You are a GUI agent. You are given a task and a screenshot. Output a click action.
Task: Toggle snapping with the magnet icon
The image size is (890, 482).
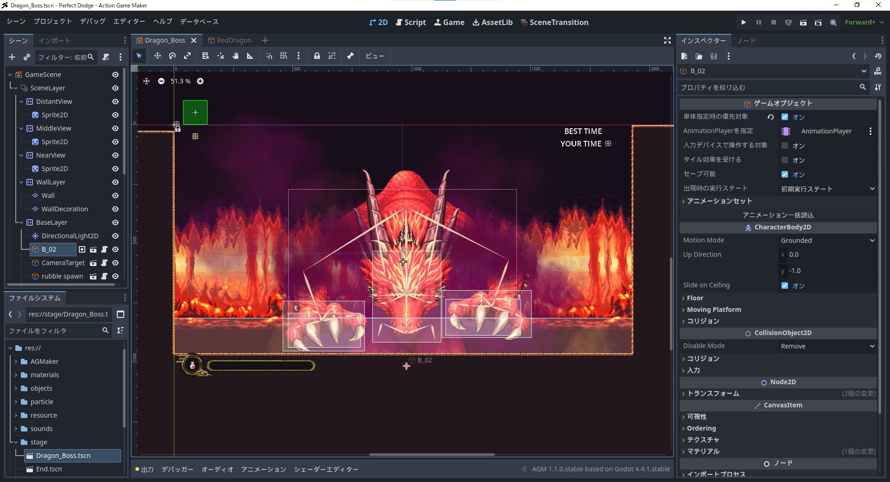(269, 56)
